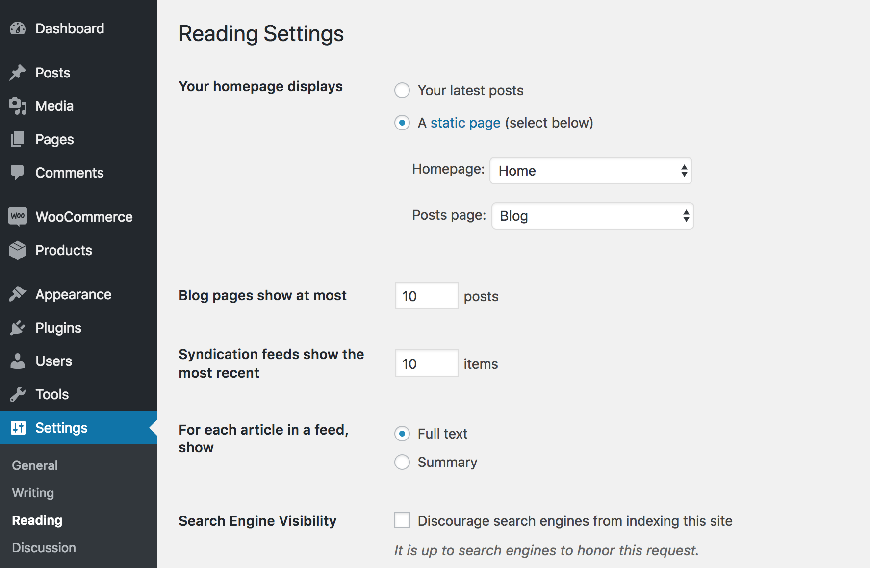Select the 'Your latest posts' radio button
The height and width of the screenshot is (568, 870).
402,90
